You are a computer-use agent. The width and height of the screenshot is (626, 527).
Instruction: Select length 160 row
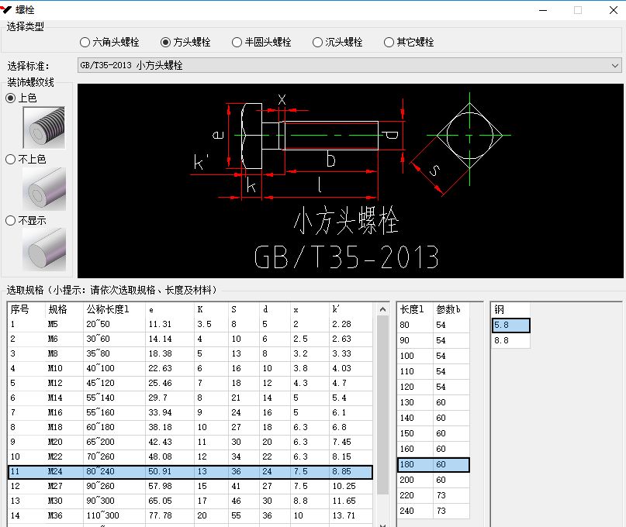tap(434, 449)
